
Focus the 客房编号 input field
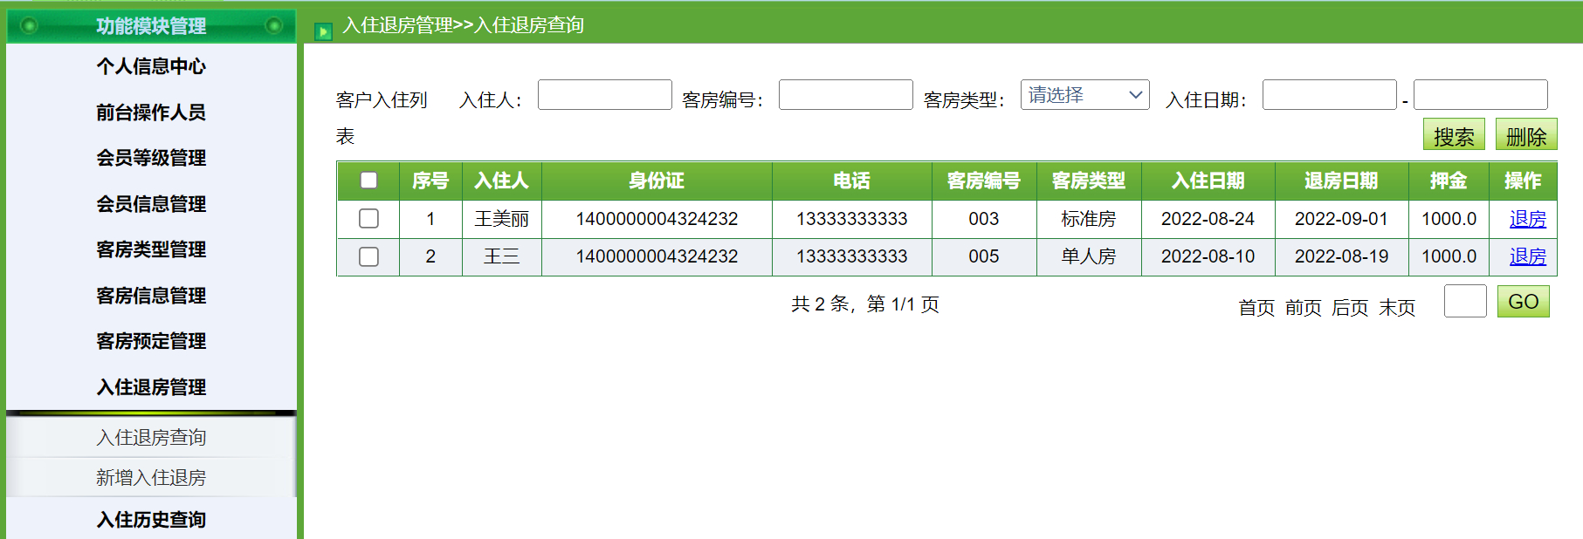(x=846, y=94)
